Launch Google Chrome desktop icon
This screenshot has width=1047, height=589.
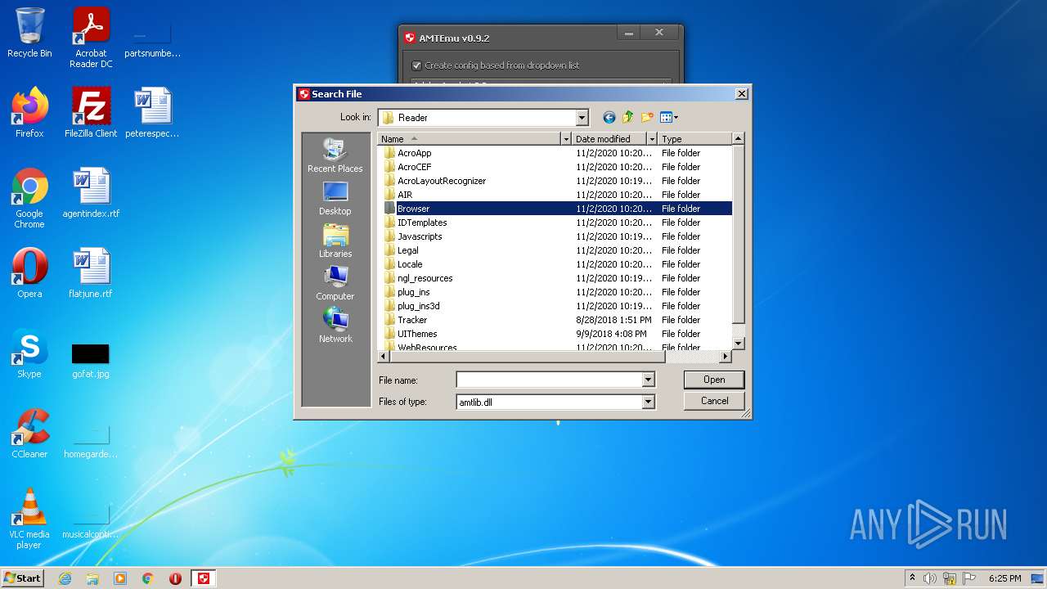29,198
